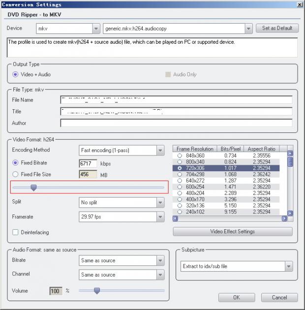Select the Fixed Bitrate option
Viewport: 305px width, 310px height.
pos(16,162)
